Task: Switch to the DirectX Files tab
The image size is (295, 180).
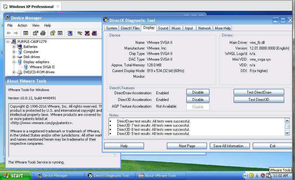Action: pos(130,28)
